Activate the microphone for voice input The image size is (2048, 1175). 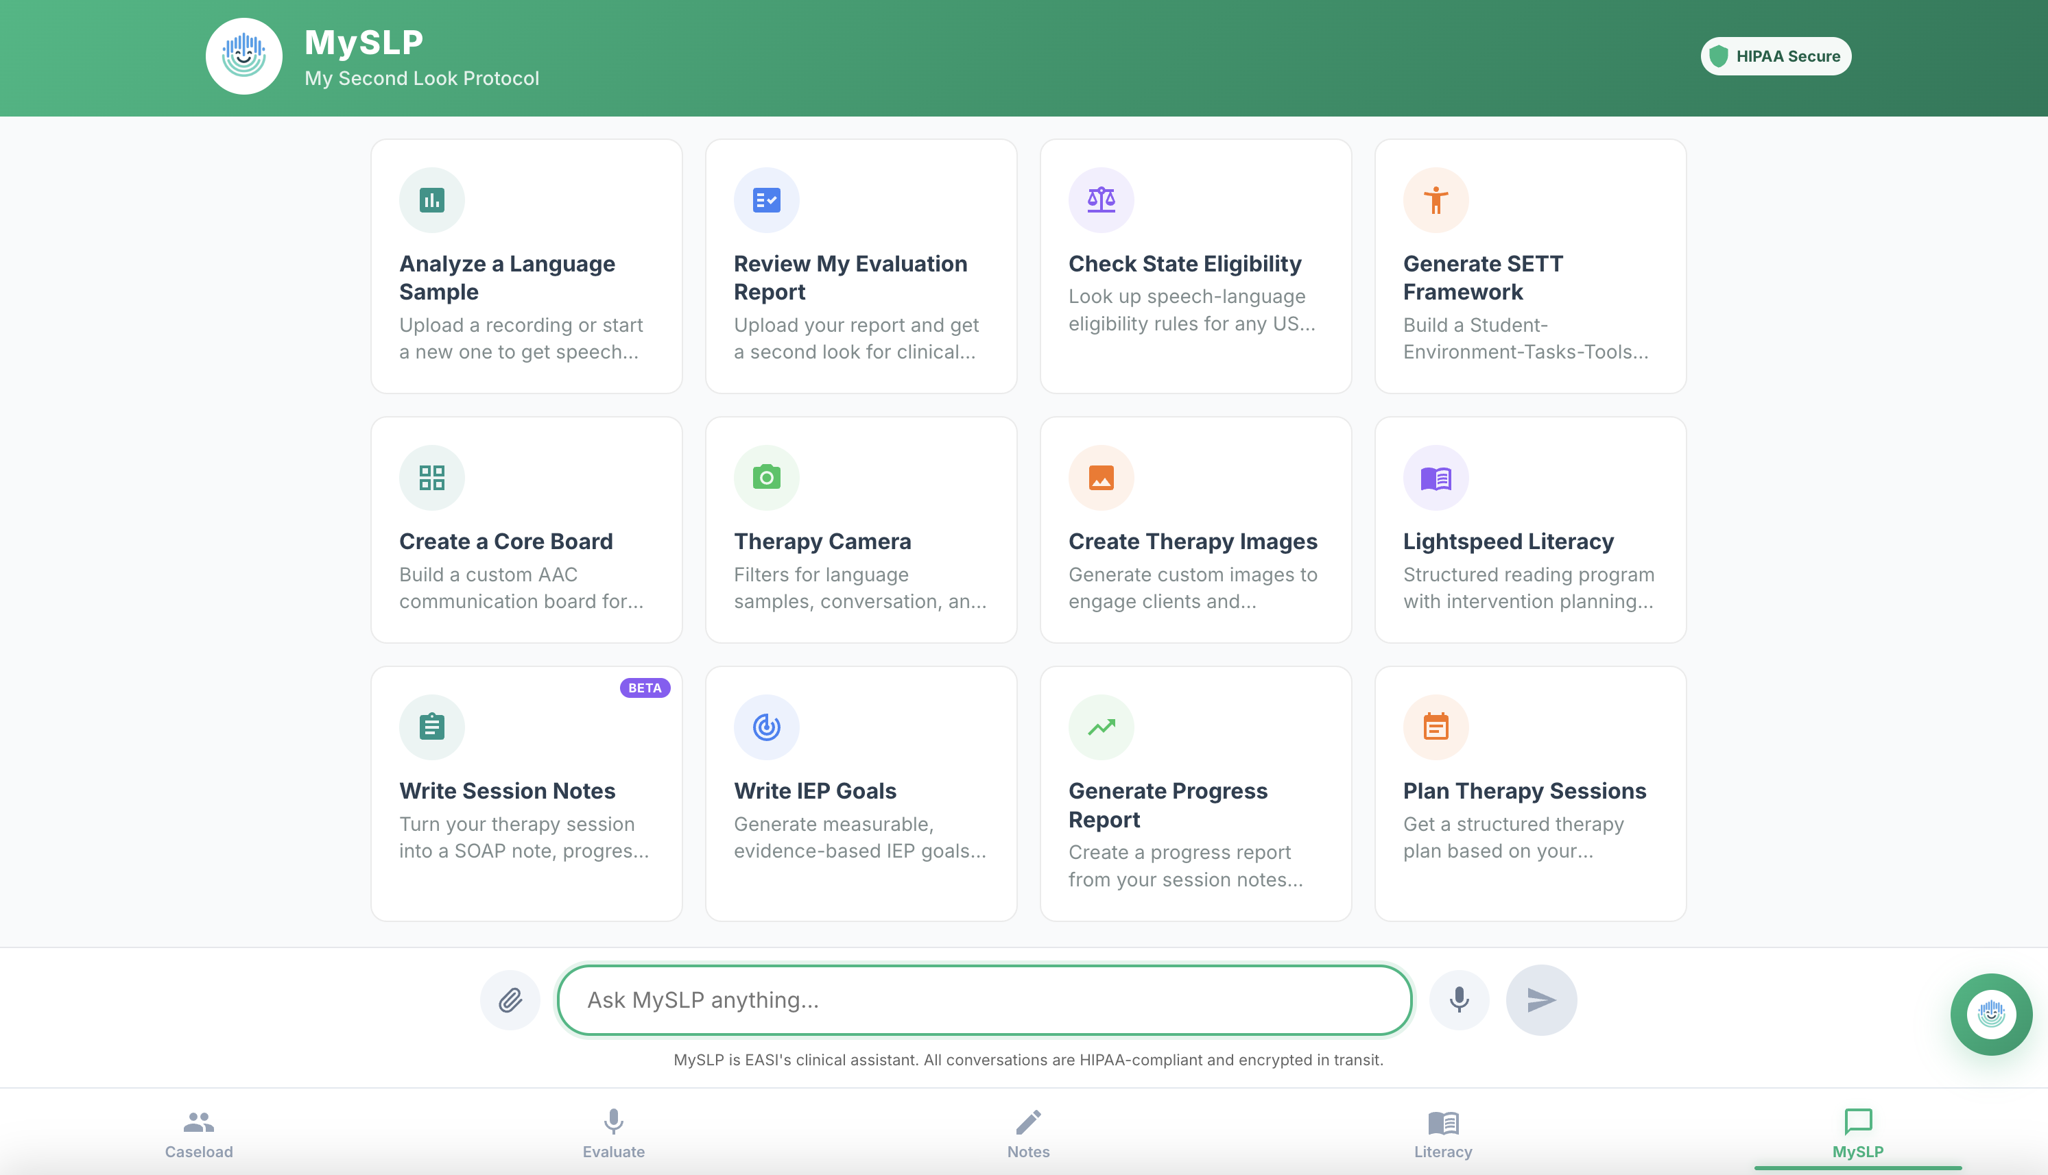pos(1459,999)
